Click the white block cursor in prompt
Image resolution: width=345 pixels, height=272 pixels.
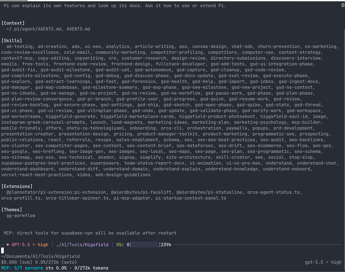click(2, 250)
